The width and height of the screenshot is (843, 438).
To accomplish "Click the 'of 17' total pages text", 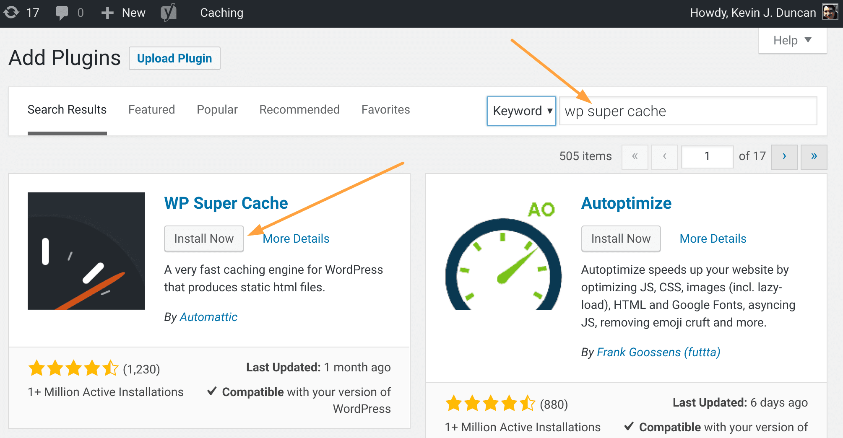I will point(752,156).
